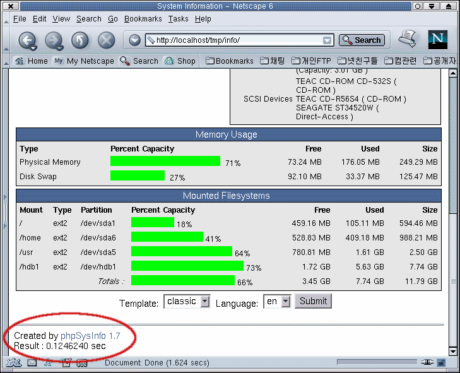Open the Mail icon in status bar
The height and width of the screenshot is (373, 460).
pos(32,363)
